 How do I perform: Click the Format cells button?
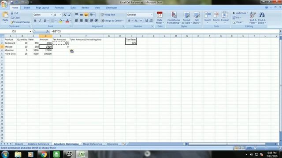(225, 18)
